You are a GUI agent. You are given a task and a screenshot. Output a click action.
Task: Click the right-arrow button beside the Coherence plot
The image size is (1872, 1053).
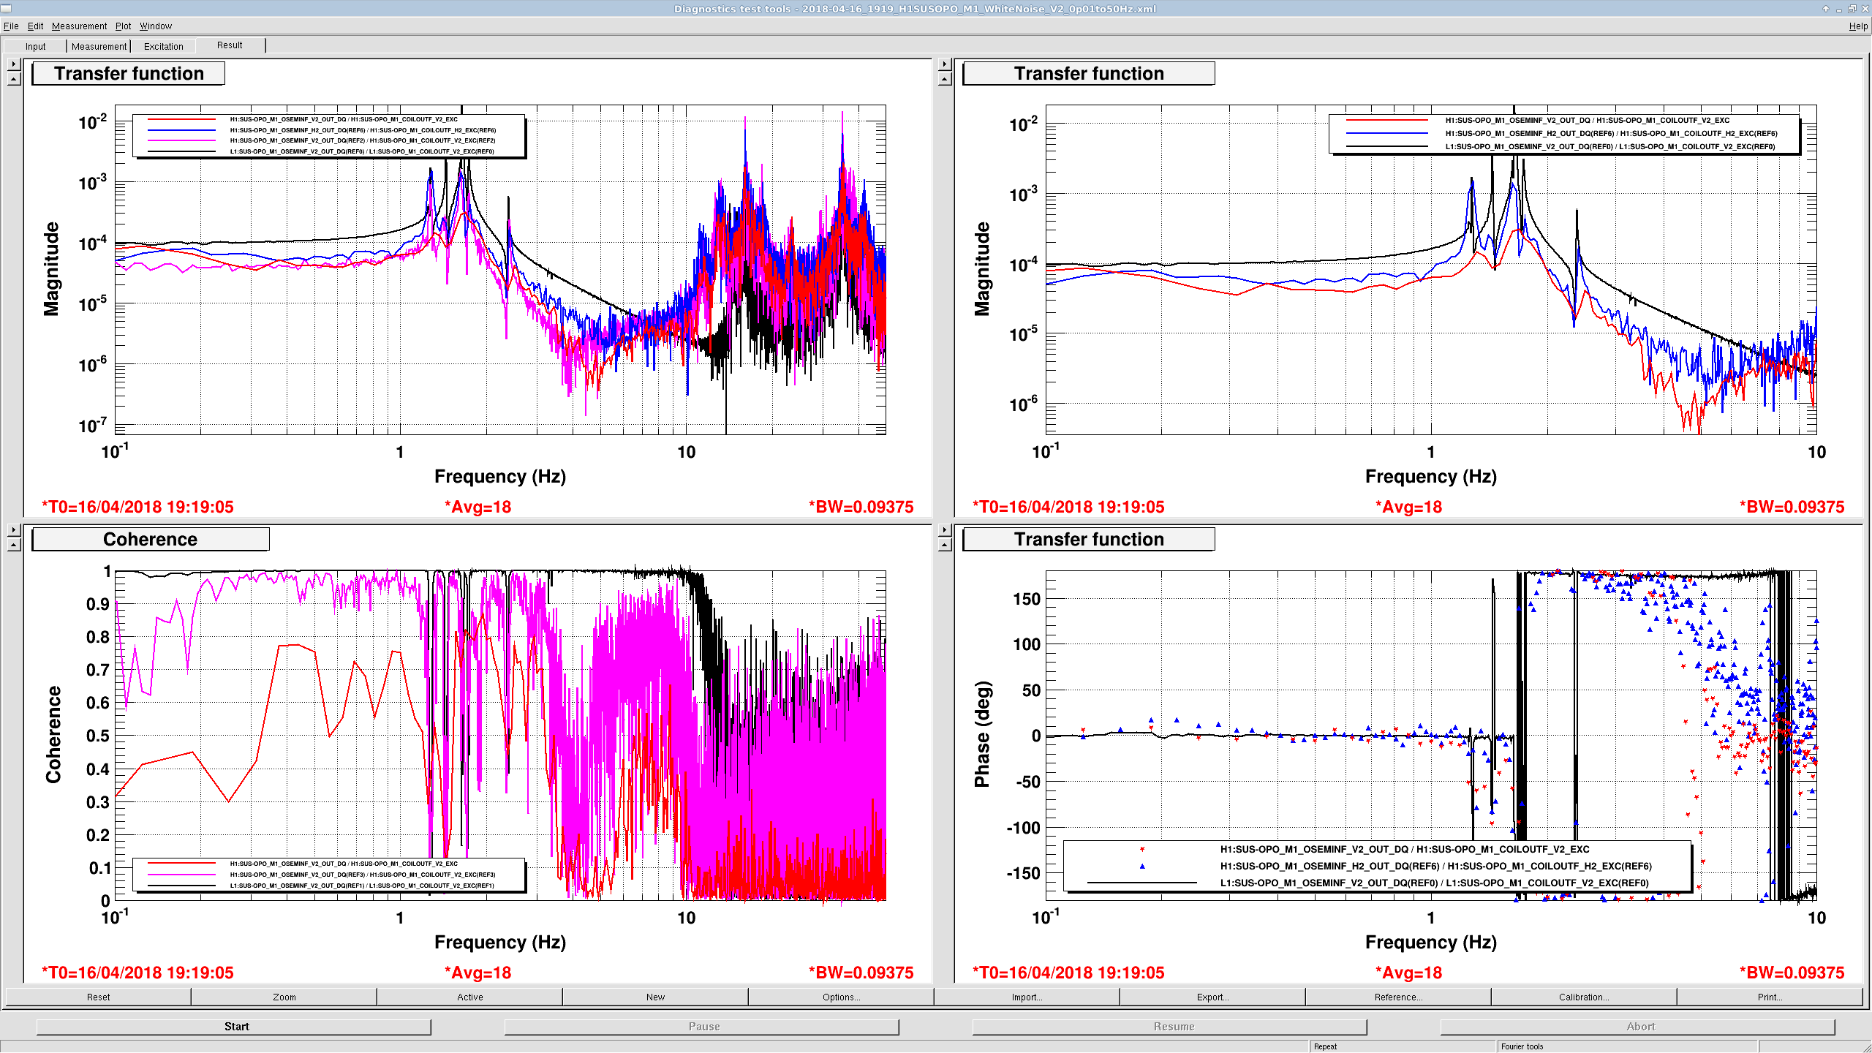pyautogui.click(x=14, y=529)
